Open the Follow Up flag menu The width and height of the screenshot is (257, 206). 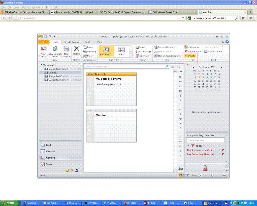[x=193, y=51]
